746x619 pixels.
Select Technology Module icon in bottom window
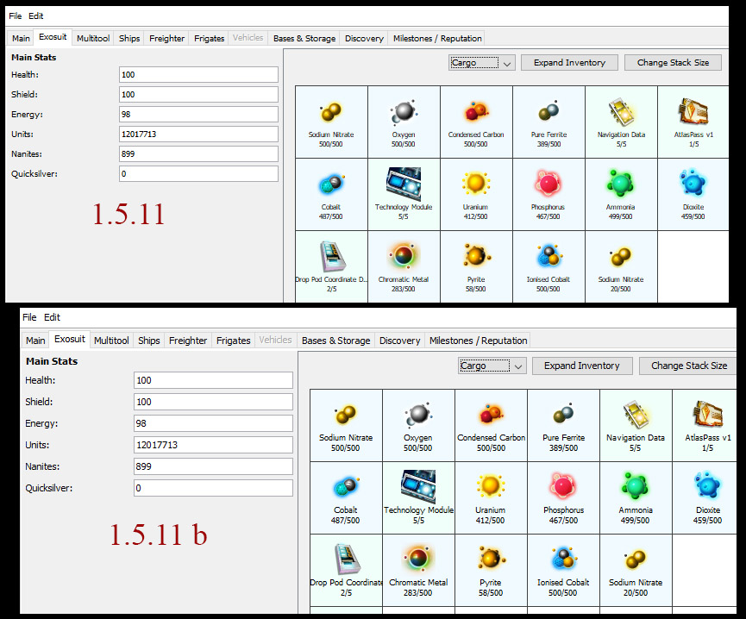tap(418, 487)
